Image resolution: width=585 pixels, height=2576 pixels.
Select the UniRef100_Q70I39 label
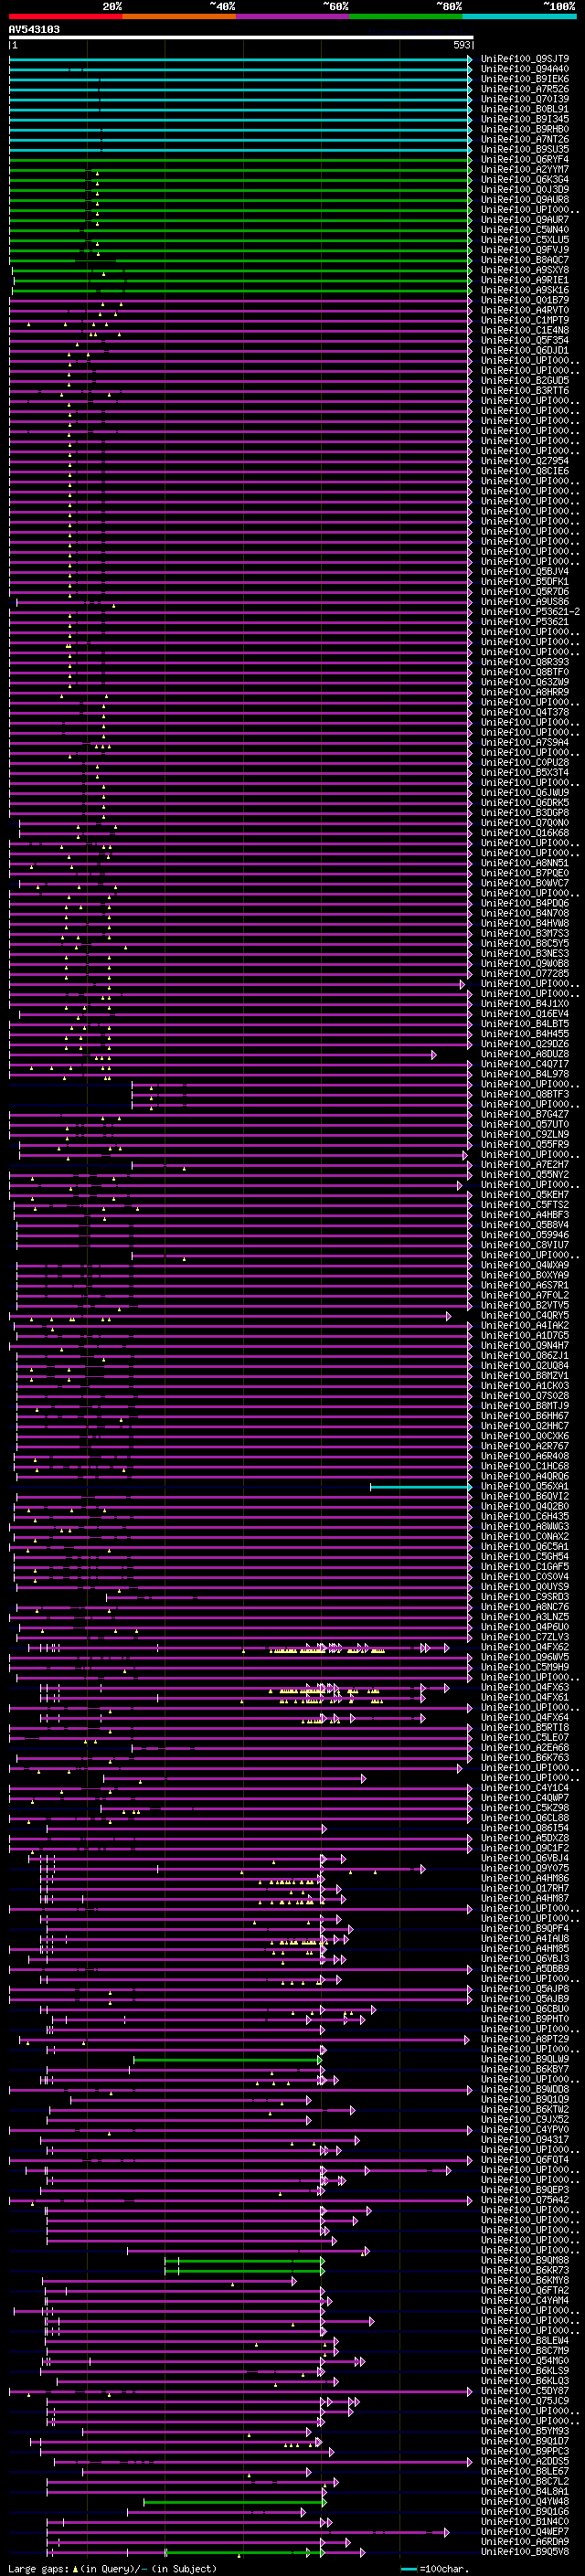click(525, 99)
